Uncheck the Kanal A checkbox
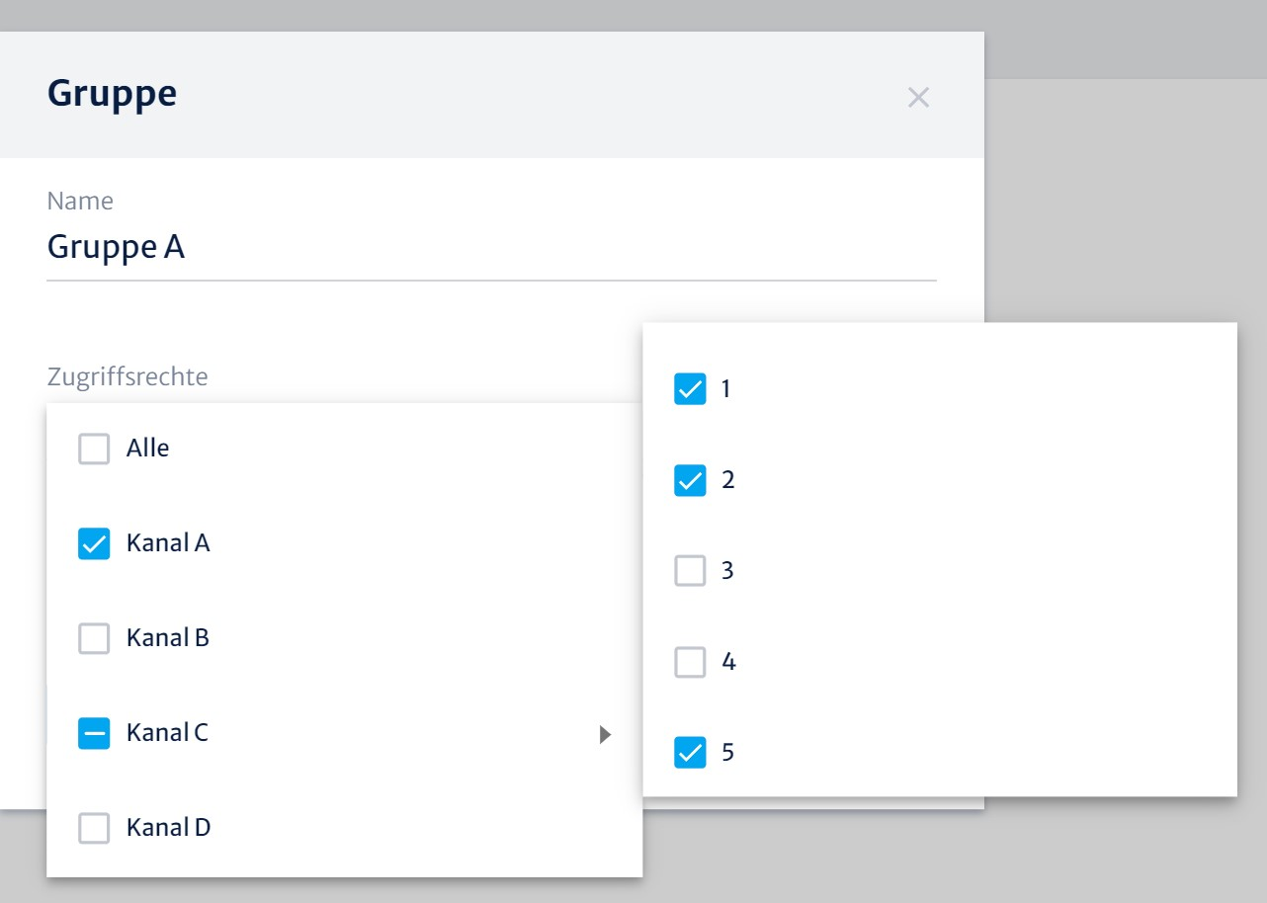 pos(94,544)
